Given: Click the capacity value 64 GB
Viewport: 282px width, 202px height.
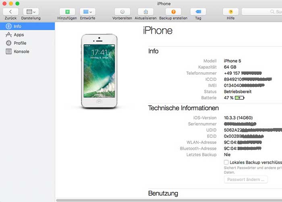Looking at the screenshot, I should click(x=230, y=67).
